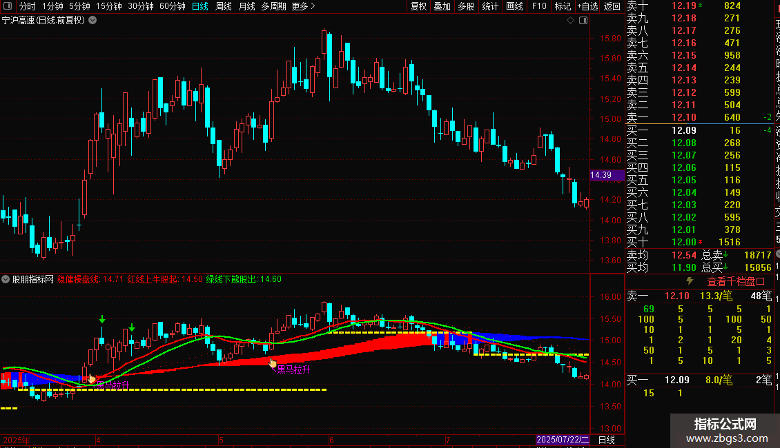Click the diamond icon above the chart
The width and height of the screenshot is (780, 448).
tap(571, 21)
